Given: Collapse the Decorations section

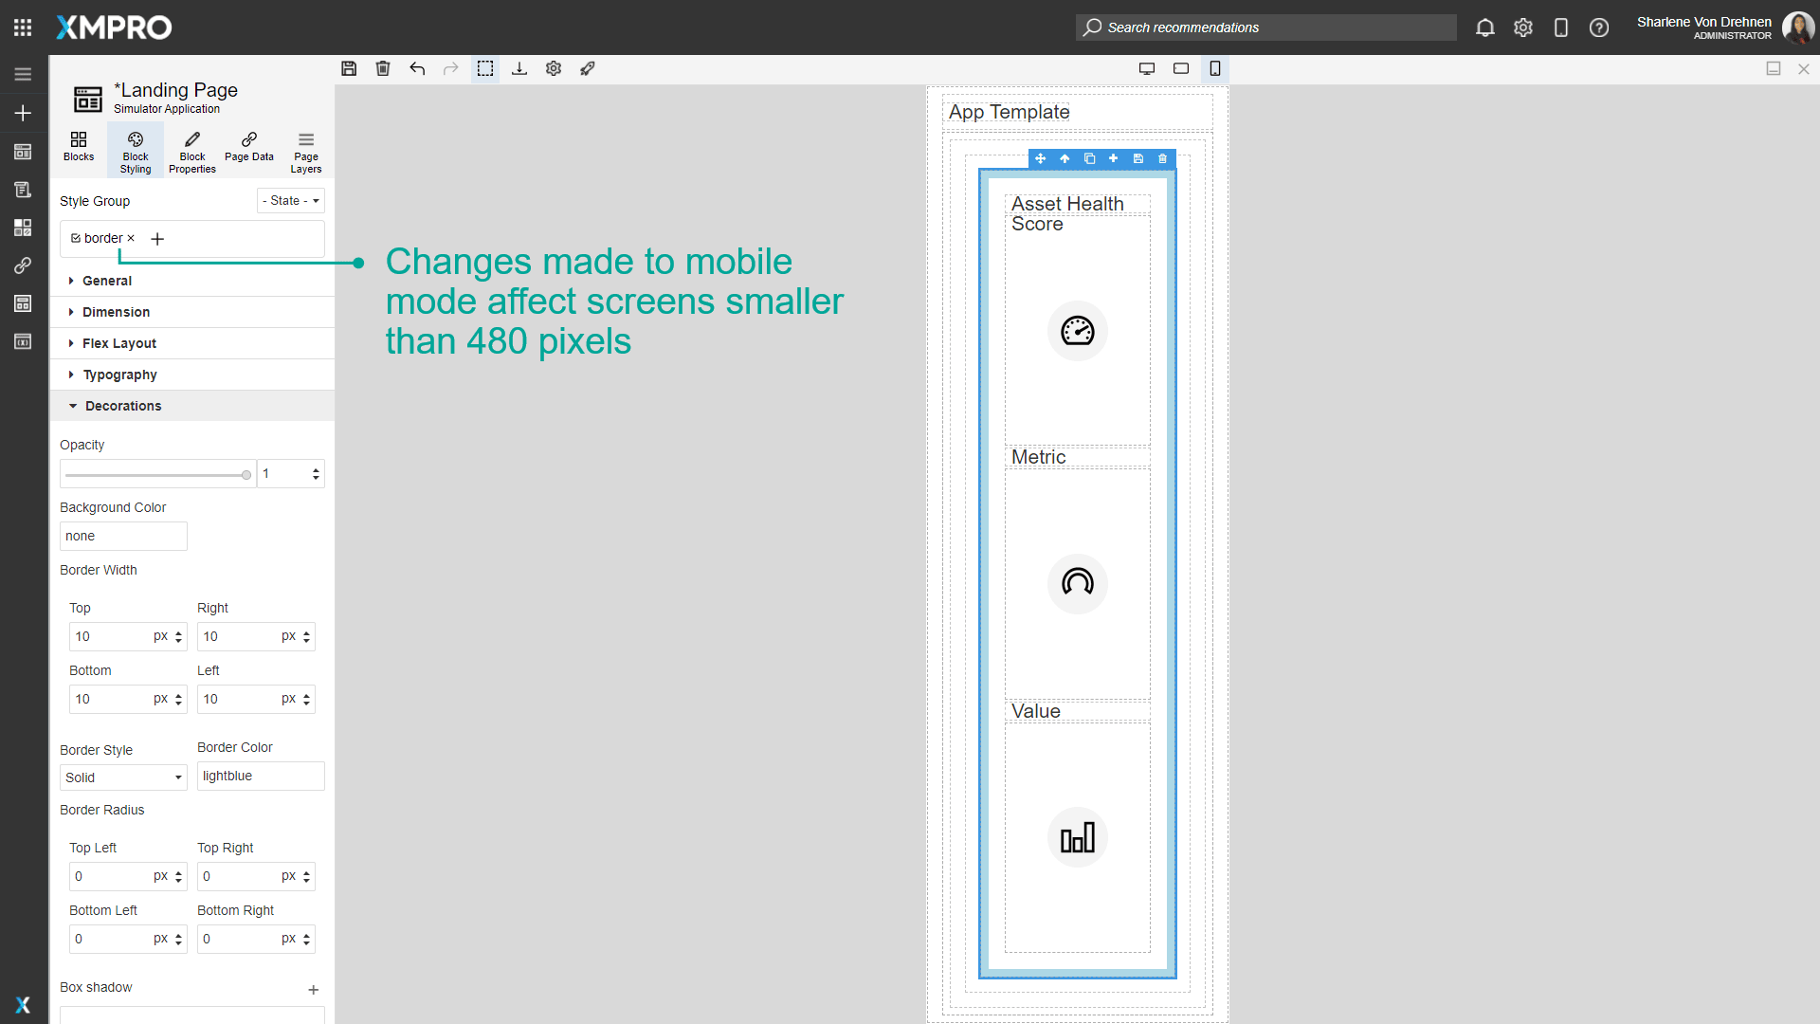Looking at the screenshot, I should [x=122, y=406].
